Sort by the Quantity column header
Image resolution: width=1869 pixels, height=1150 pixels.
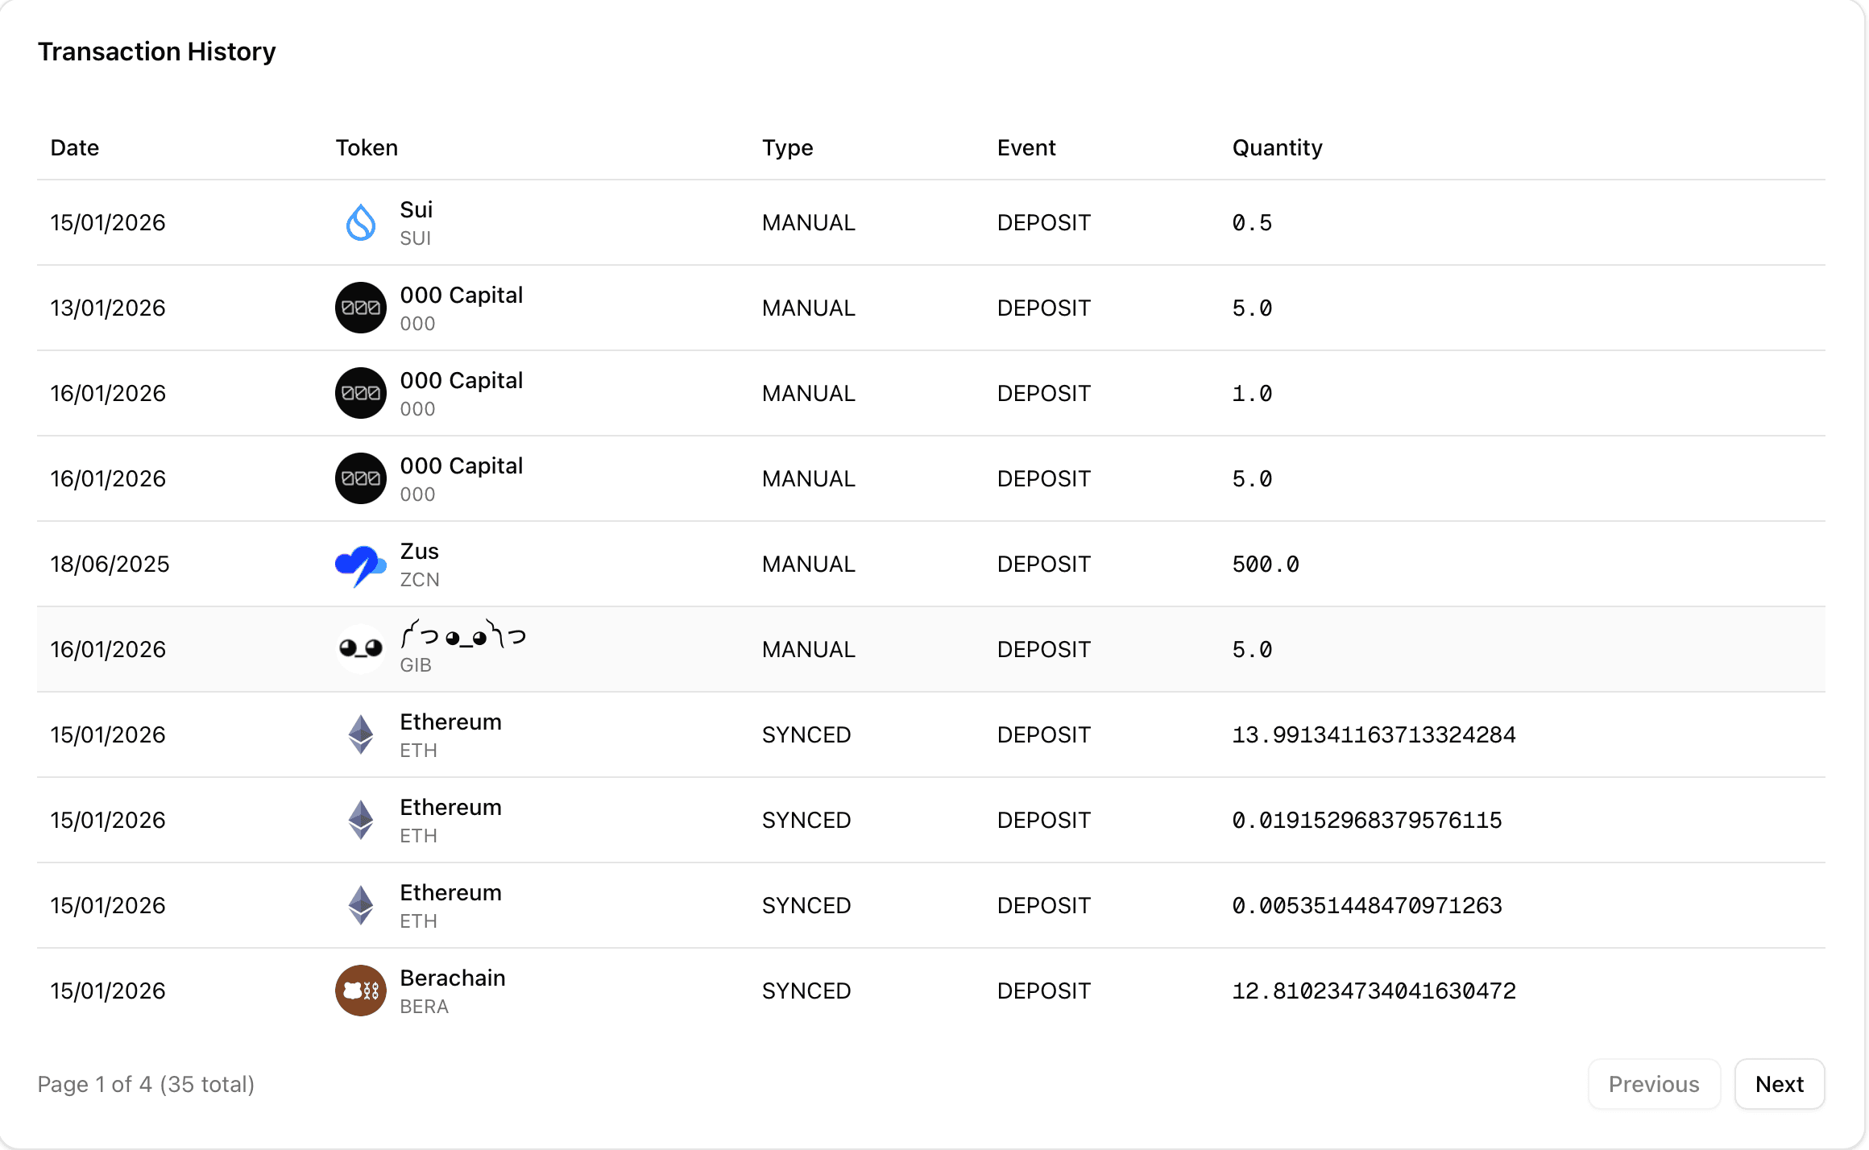tap(1278, 147)
